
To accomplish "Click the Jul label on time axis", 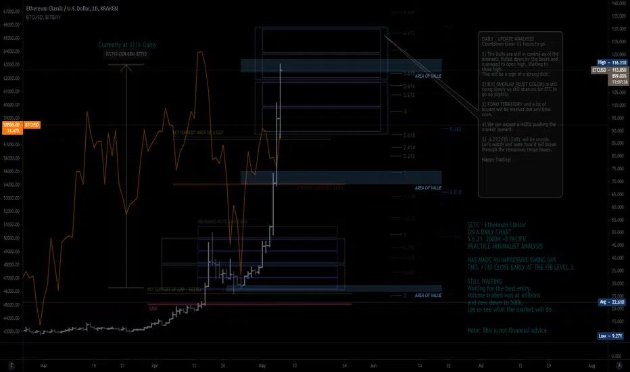I will pos(481,365).
